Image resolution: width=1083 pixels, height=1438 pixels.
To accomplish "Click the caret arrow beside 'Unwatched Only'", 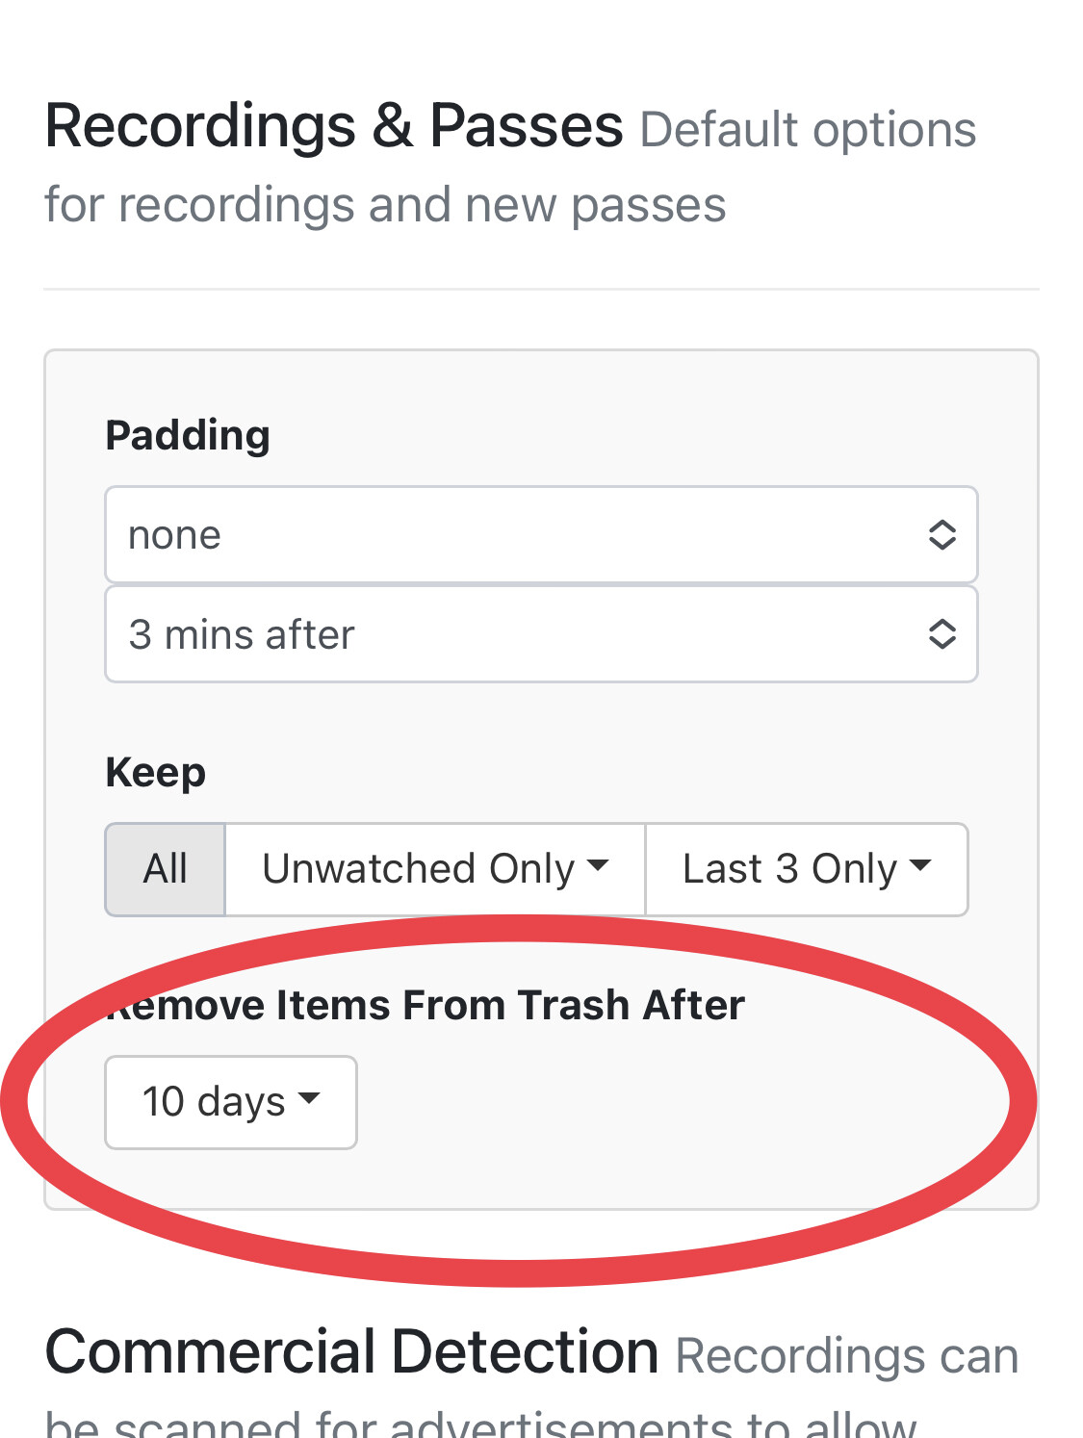I will 598,865.
